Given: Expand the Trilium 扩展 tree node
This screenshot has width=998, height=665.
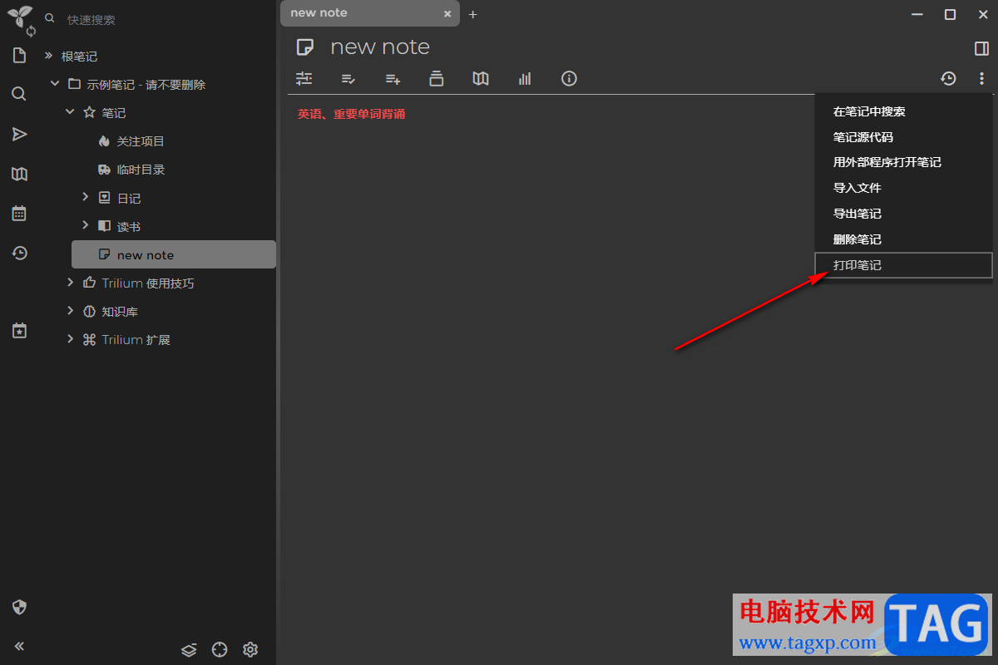Looking at the screenshot, I should click(x=70, y=339).
